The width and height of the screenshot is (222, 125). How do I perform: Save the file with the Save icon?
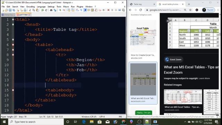tap(10, 10)
